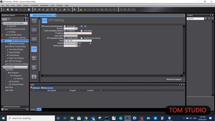Select the Build tab at bottom

[39, 110]
